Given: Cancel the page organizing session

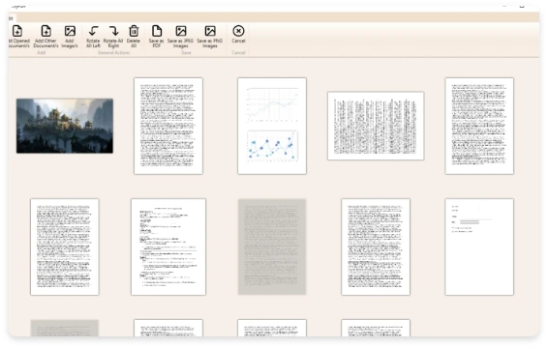Looking at the screenshot, I should (238, 34).
